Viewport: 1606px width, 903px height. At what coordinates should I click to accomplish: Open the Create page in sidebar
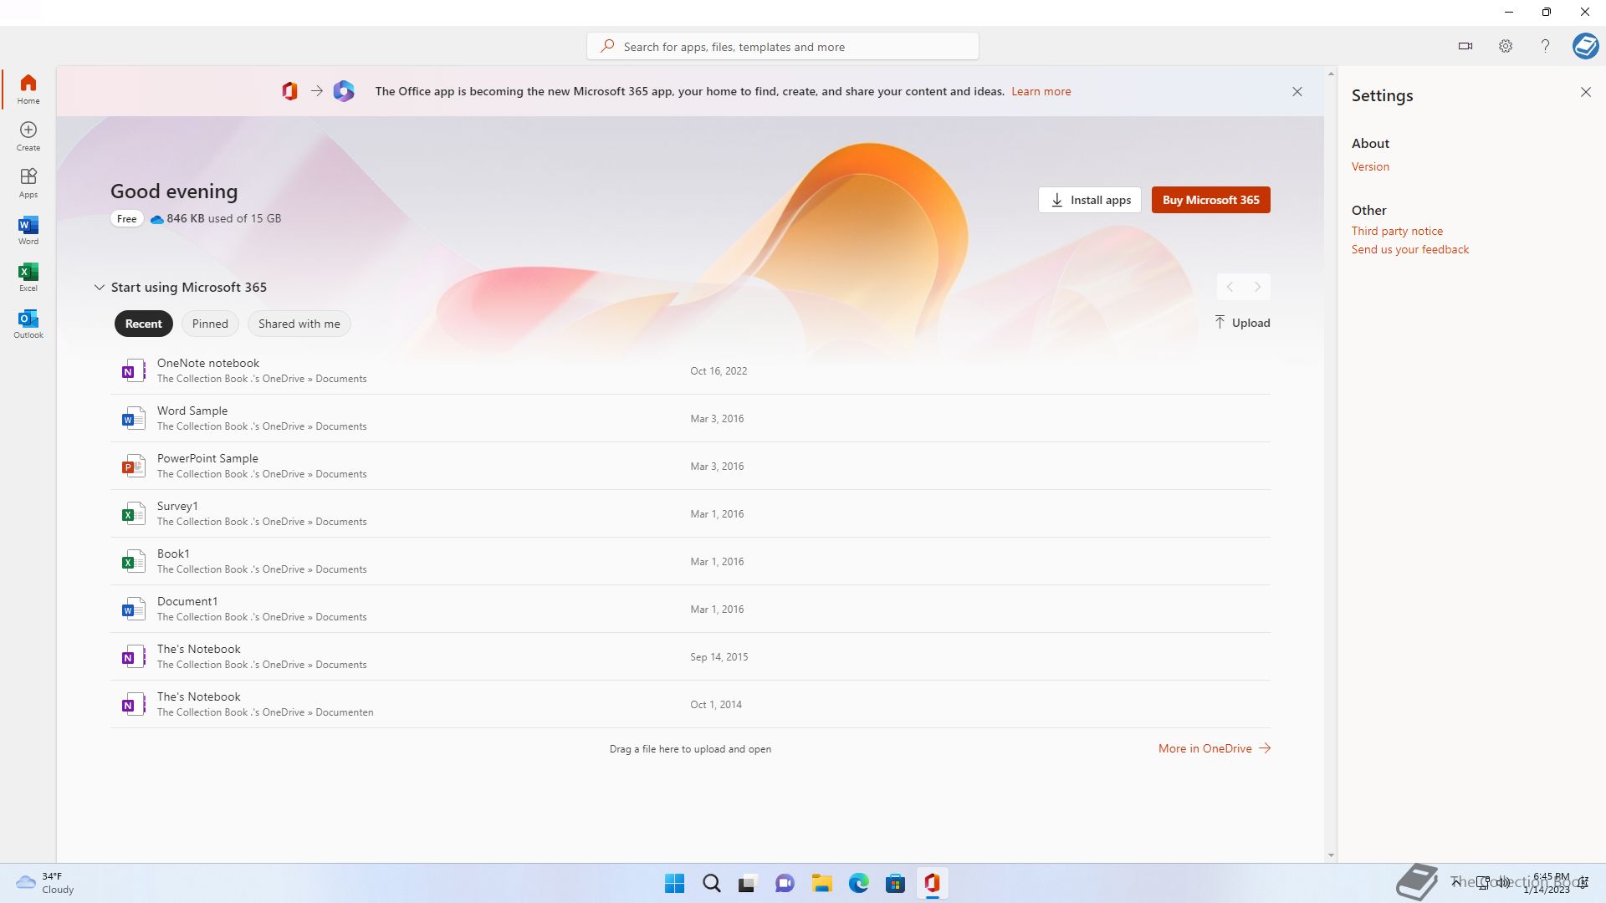tap(28, 135)
